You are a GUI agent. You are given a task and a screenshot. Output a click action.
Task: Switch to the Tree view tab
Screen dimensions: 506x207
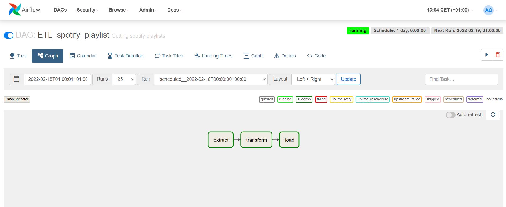[x=18, y=56]
